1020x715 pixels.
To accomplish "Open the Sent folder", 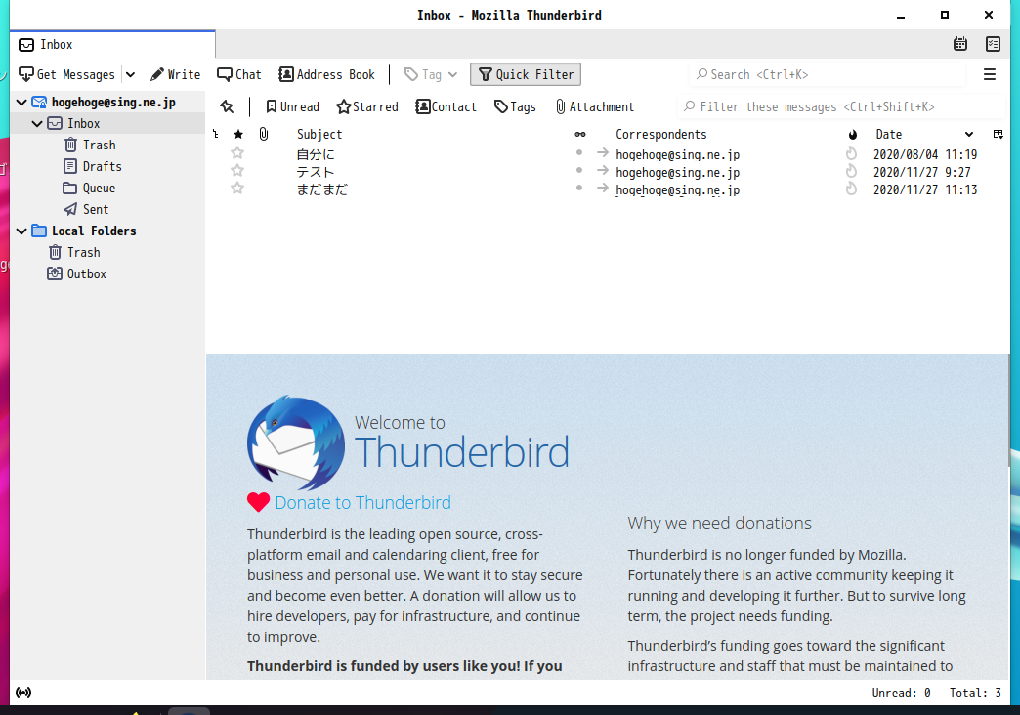I will click(96, 209).
